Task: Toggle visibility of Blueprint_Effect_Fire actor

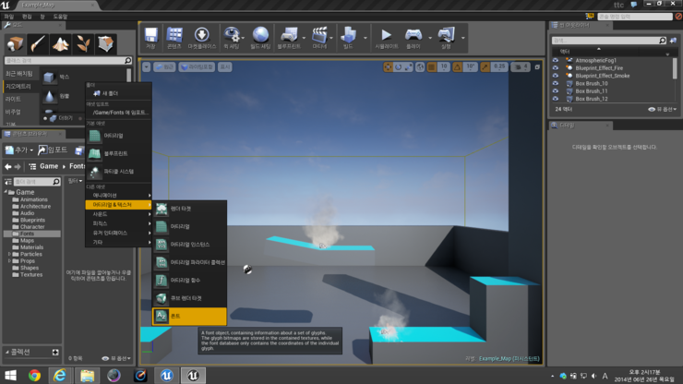Action: 556,68
